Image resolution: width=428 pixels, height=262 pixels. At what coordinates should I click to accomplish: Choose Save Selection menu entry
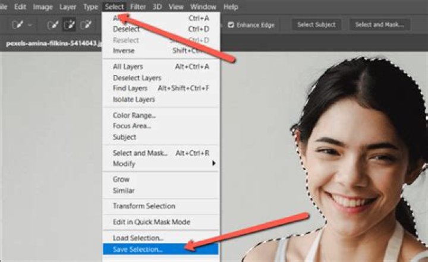[160, 249]
